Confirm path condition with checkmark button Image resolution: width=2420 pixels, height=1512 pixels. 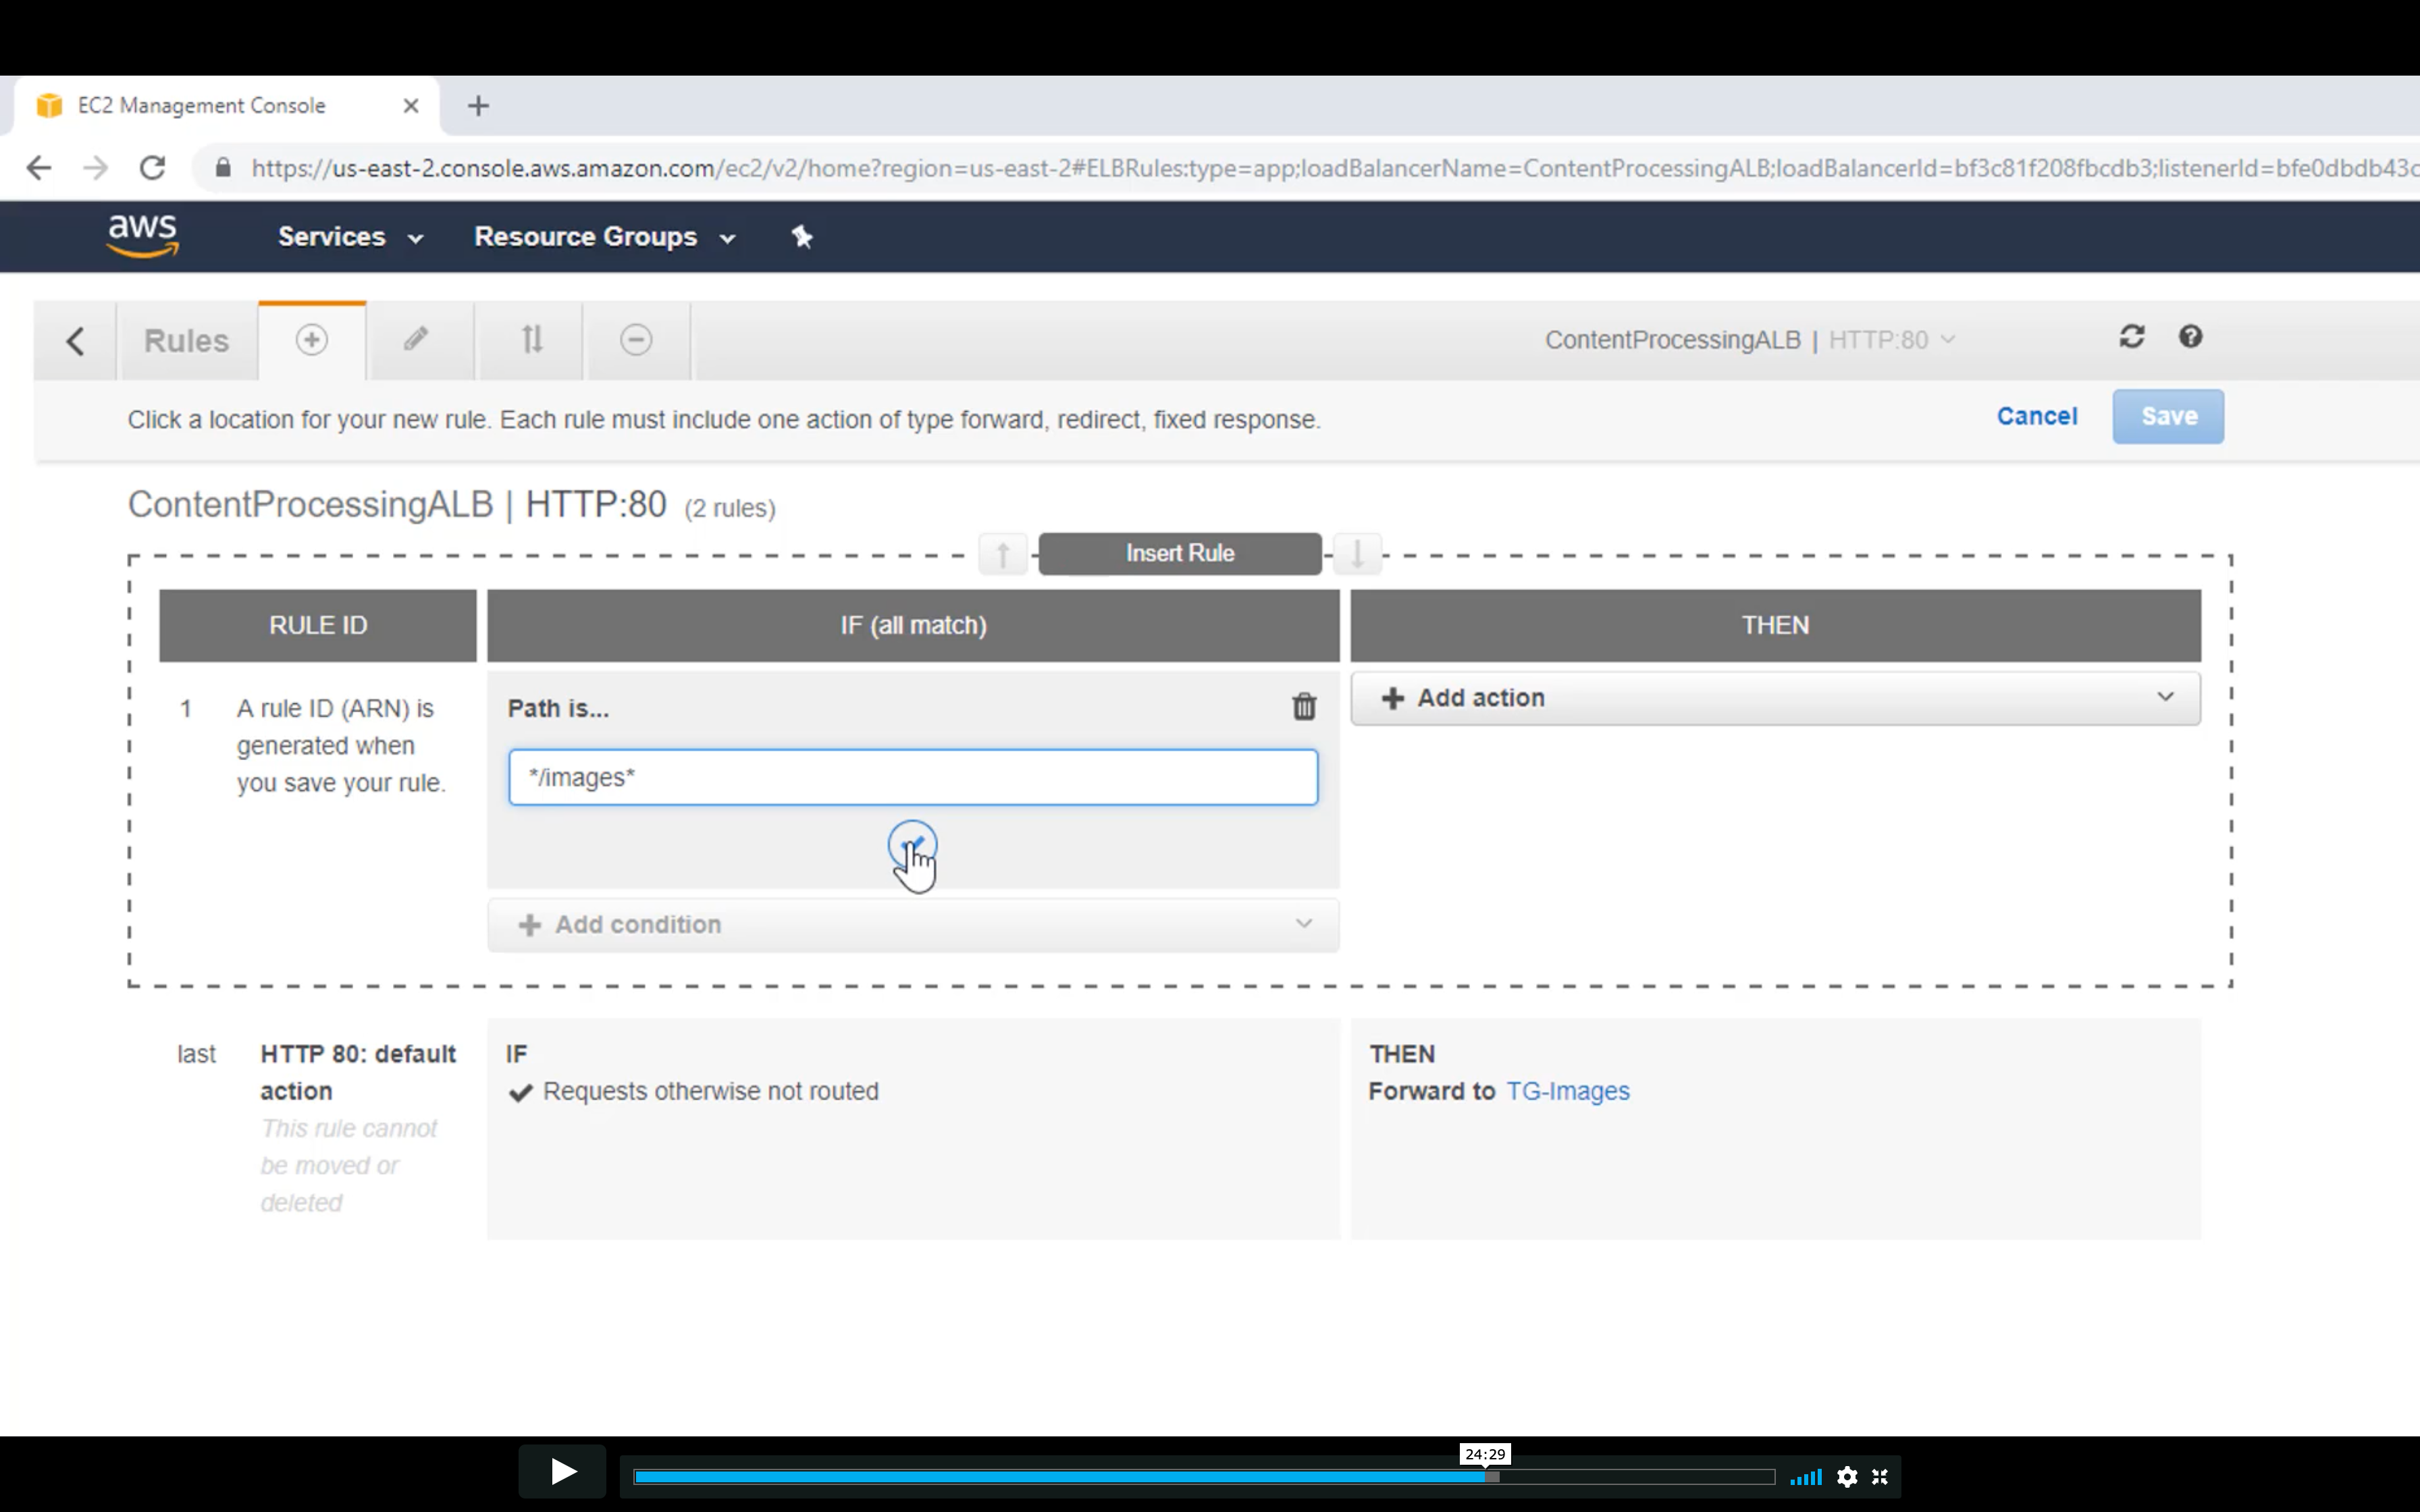[x=912, y=845]
